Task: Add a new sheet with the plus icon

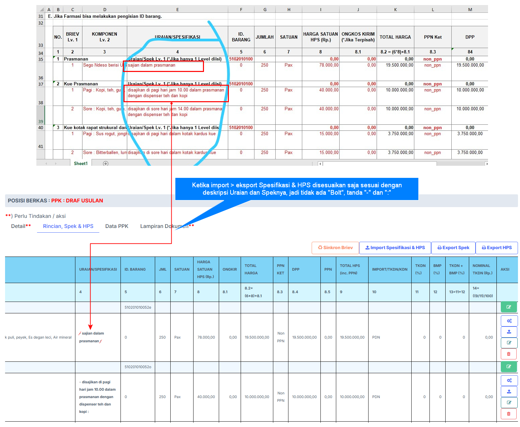Action: [x=106, y=164]
